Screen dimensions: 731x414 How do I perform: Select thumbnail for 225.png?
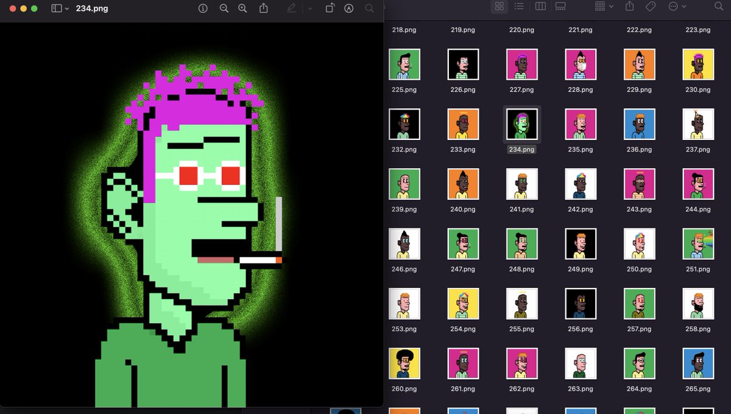click(404, 65)
